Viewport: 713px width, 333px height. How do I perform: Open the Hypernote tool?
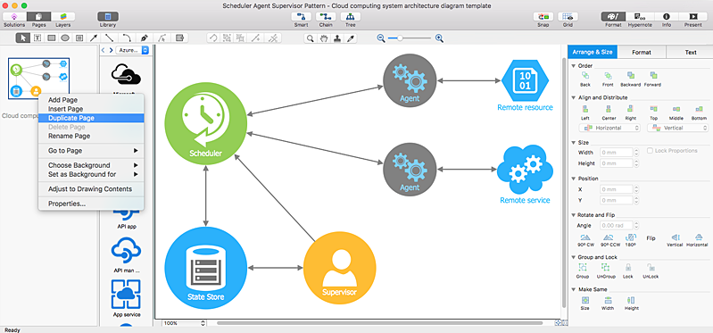[640, 17]
